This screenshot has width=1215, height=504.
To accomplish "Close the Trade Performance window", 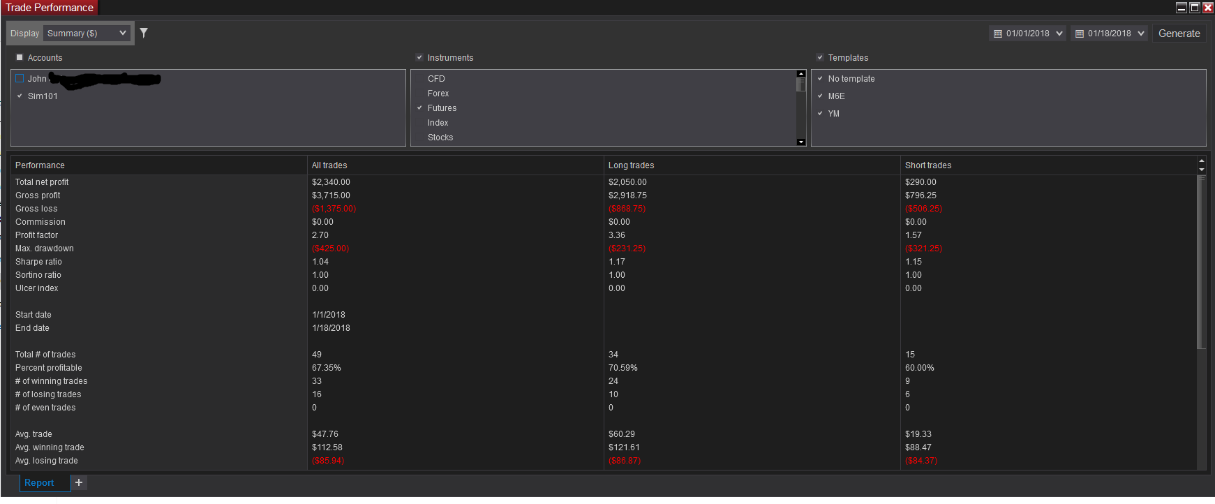I will [1208, 8].
